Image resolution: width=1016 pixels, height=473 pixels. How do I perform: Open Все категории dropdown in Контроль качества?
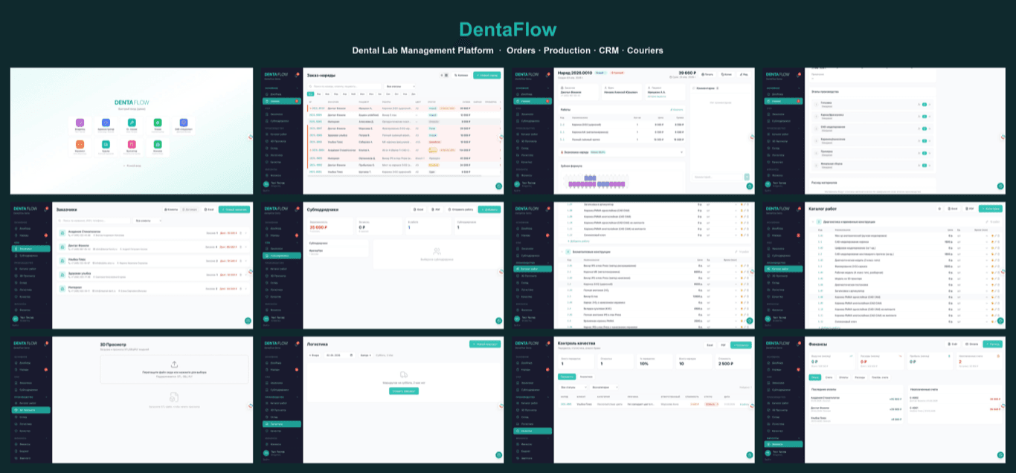pos(603,387)
